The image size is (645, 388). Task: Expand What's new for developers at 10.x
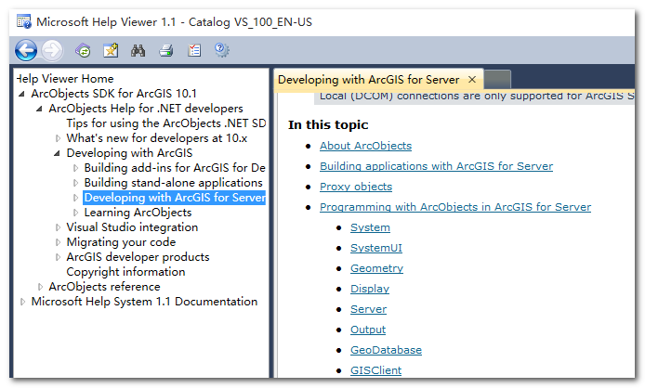click(x=58, y=138)
